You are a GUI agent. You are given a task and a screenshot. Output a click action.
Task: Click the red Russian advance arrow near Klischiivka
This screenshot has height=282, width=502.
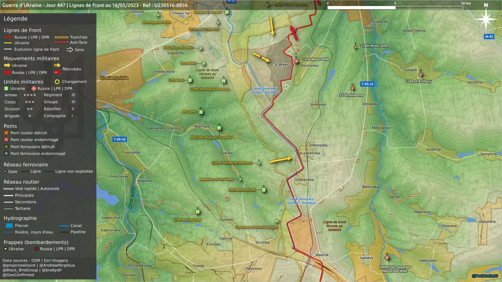coord(293,33)
